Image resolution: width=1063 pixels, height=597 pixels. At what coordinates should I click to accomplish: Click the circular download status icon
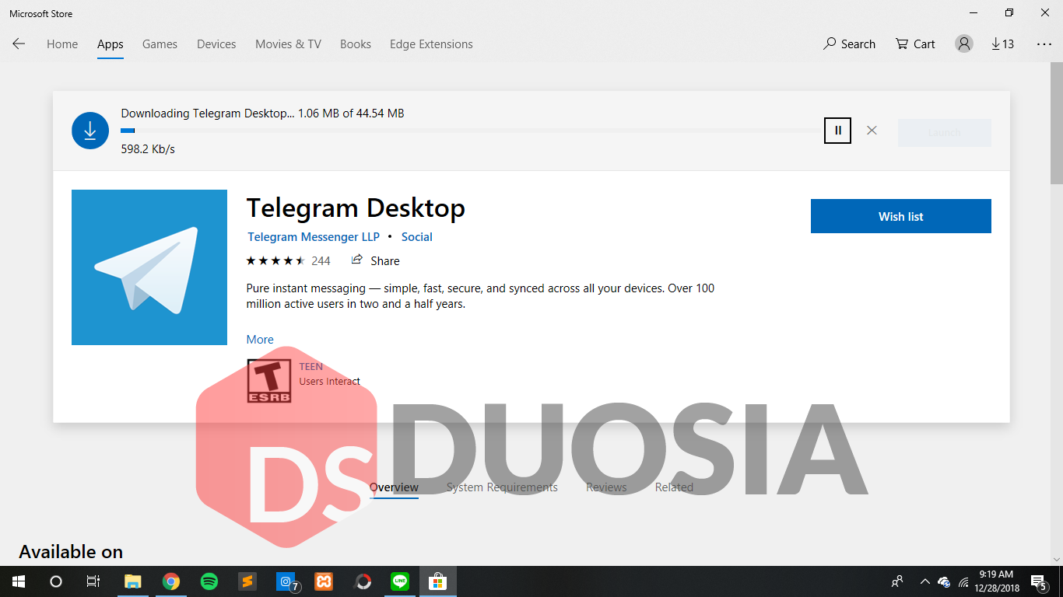coord(90,131)
